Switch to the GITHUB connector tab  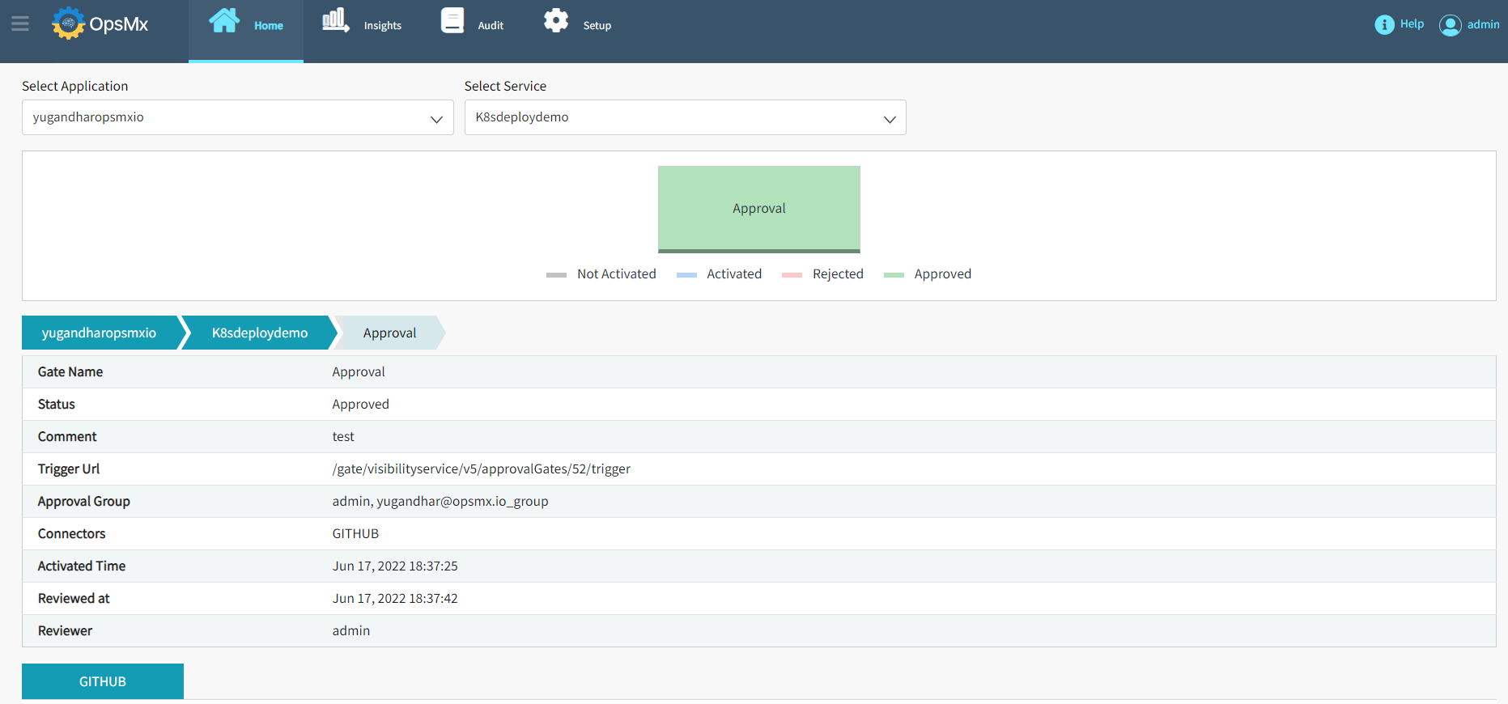103,681
